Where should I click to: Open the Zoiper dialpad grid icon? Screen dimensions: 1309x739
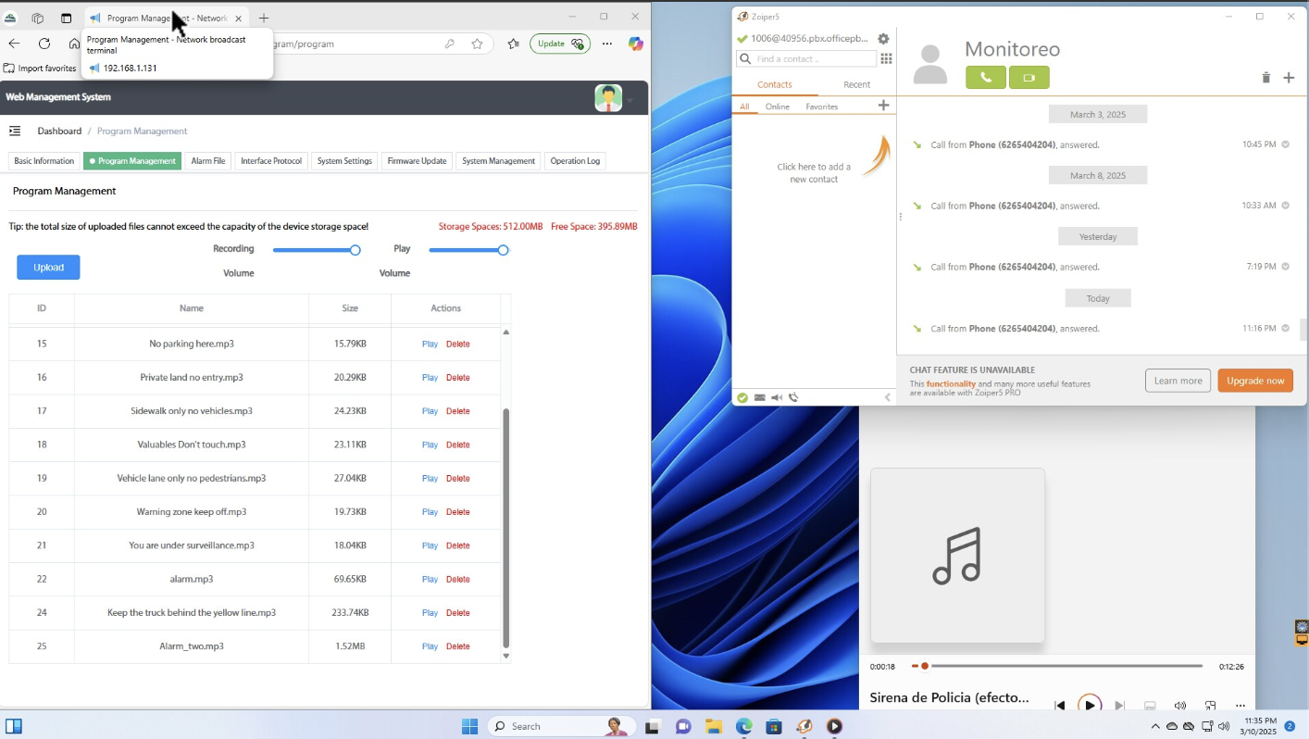tap(886, 58)
